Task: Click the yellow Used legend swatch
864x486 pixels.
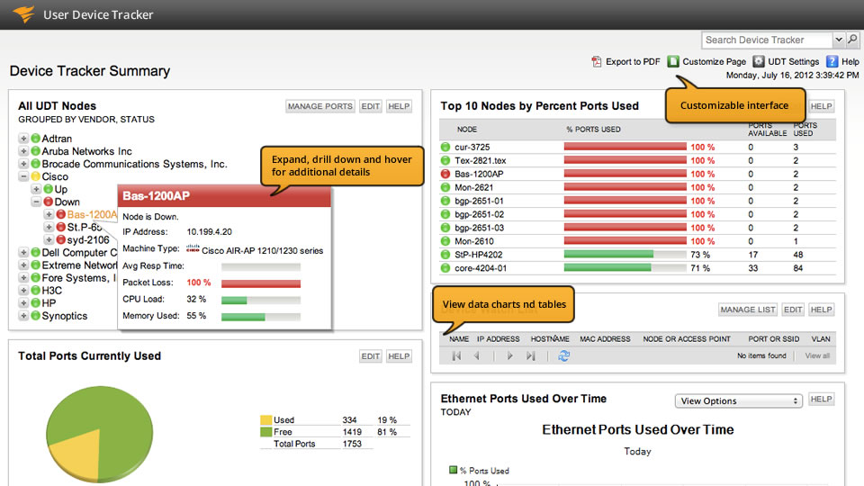Action: [x=265, y=420]
